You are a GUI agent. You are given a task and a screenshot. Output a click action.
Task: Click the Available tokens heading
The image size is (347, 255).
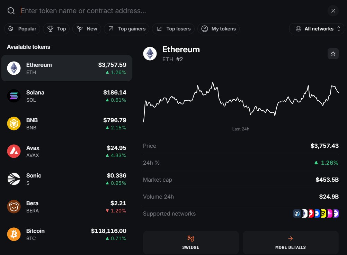[28, 47]
